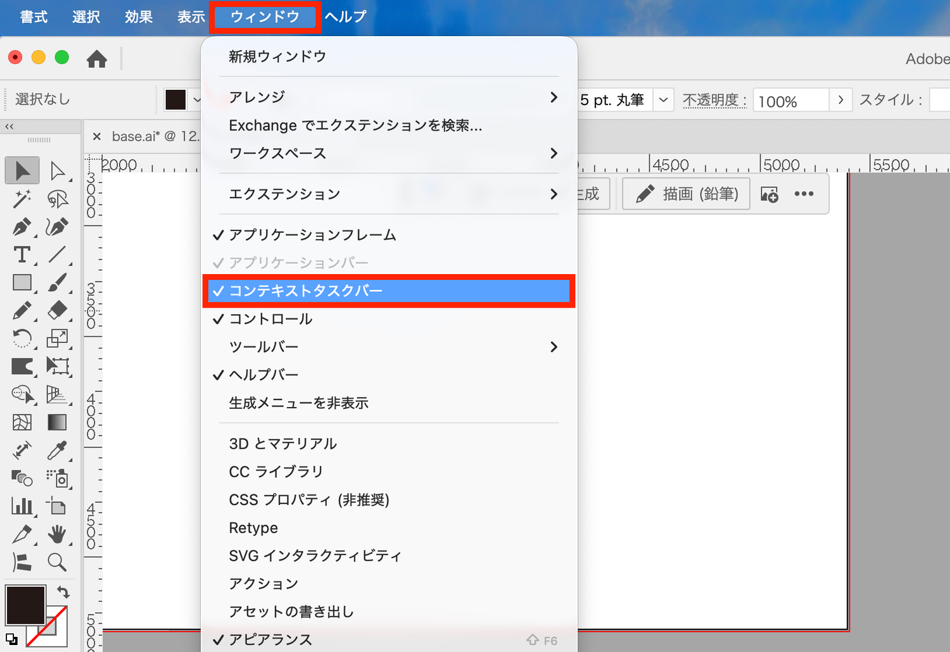Select the Type tool
Image resolution: width=950 pixels, height=652 pixels.
[x=22, y=254]
